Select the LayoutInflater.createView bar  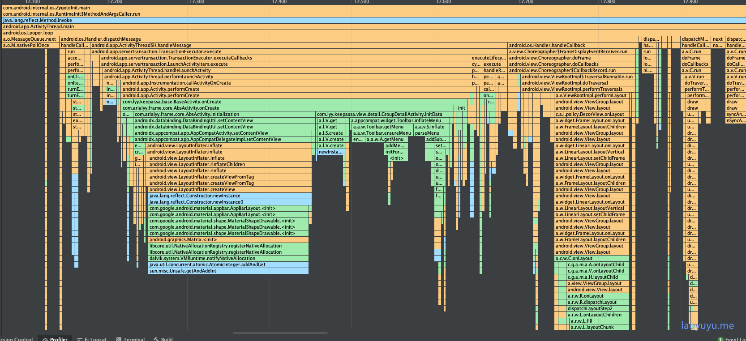click(x=230, y=189)
